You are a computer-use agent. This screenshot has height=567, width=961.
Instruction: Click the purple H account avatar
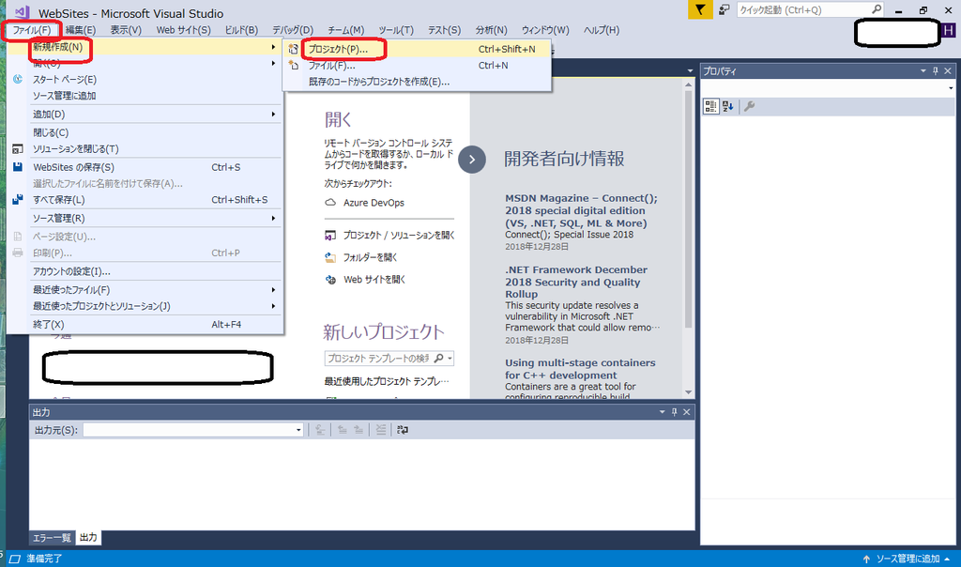click(948, 29)
